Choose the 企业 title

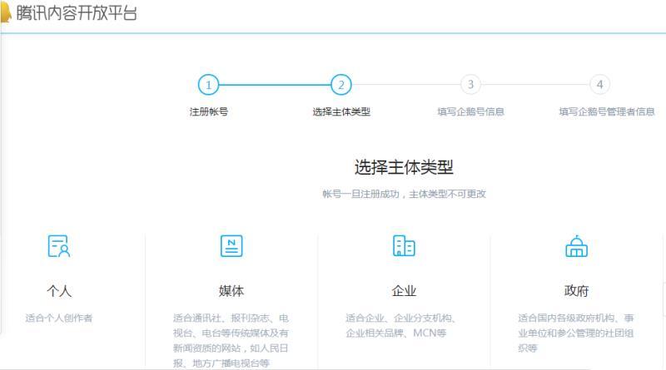(404, 291)
